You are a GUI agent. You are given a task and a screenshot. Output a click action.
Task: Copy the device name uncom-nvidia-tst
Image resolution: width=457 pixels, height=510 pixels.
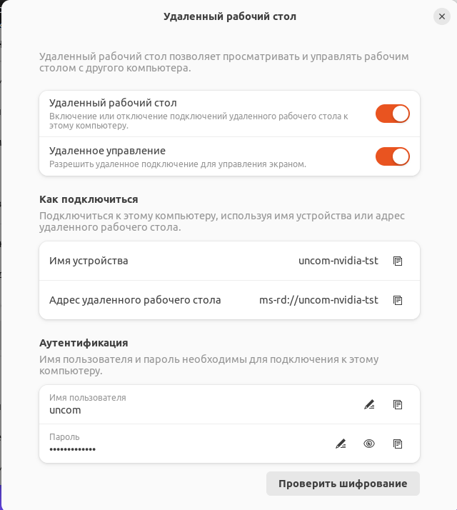(x=398, y=261)
